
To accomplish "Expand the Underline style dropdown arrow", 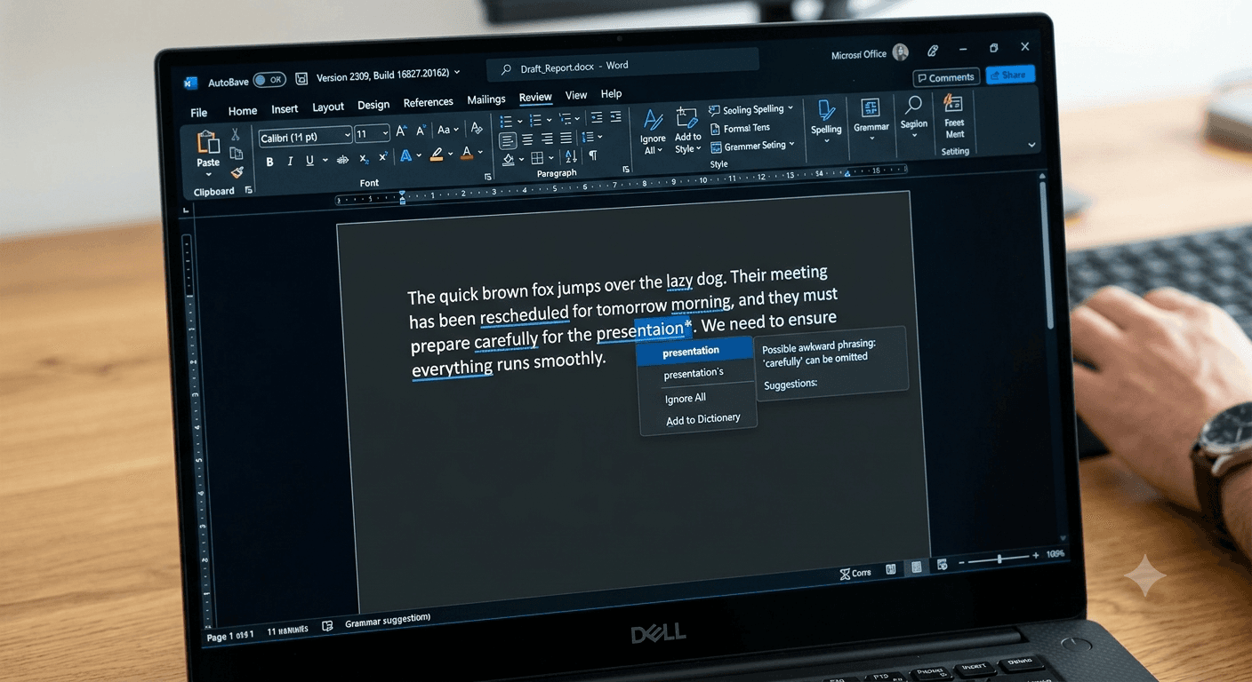I will click(325, 160).
